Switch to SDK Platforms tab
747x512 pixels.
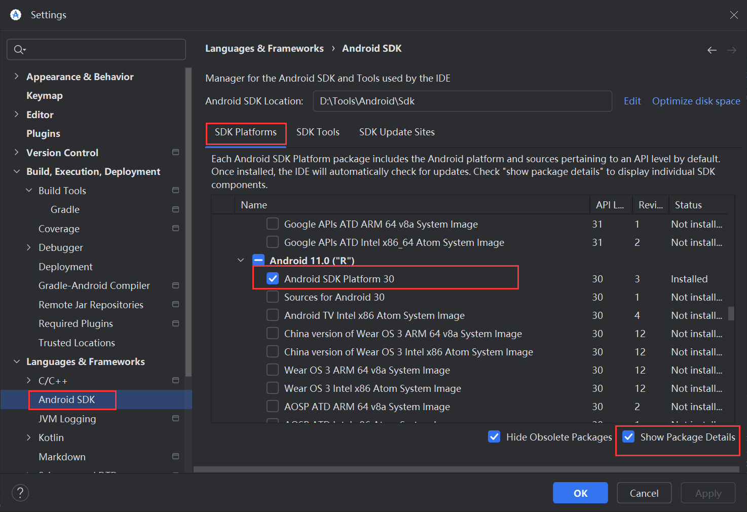click(x=246, y=132)
